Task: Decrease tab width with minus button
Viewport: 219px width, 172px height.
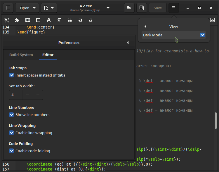Action: pyautogui.click(x=28, y=95)
